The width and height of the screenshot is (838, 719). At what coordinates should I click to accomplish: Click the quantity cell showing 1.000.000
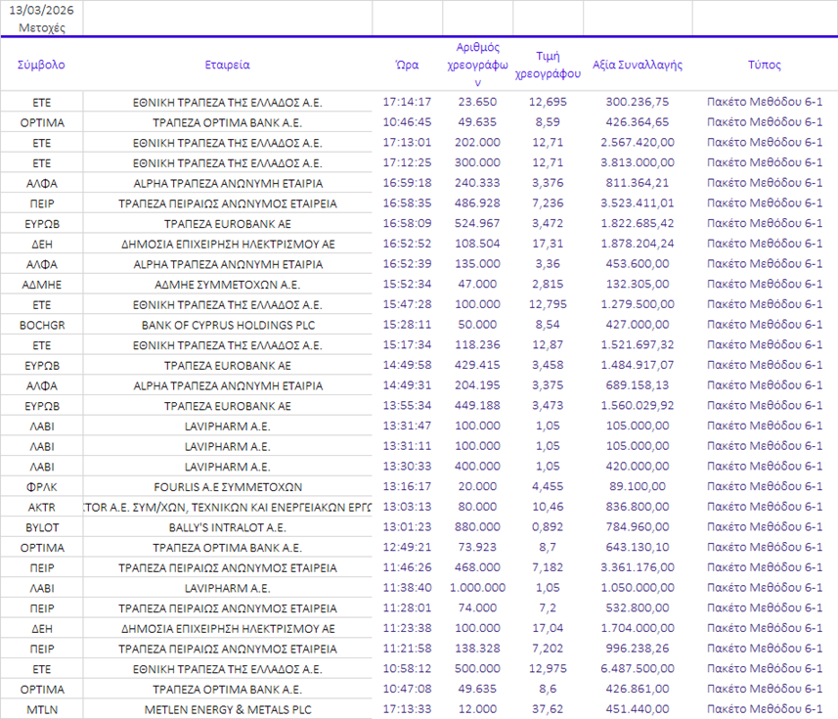pyautogui.click(x=478, y=588)
